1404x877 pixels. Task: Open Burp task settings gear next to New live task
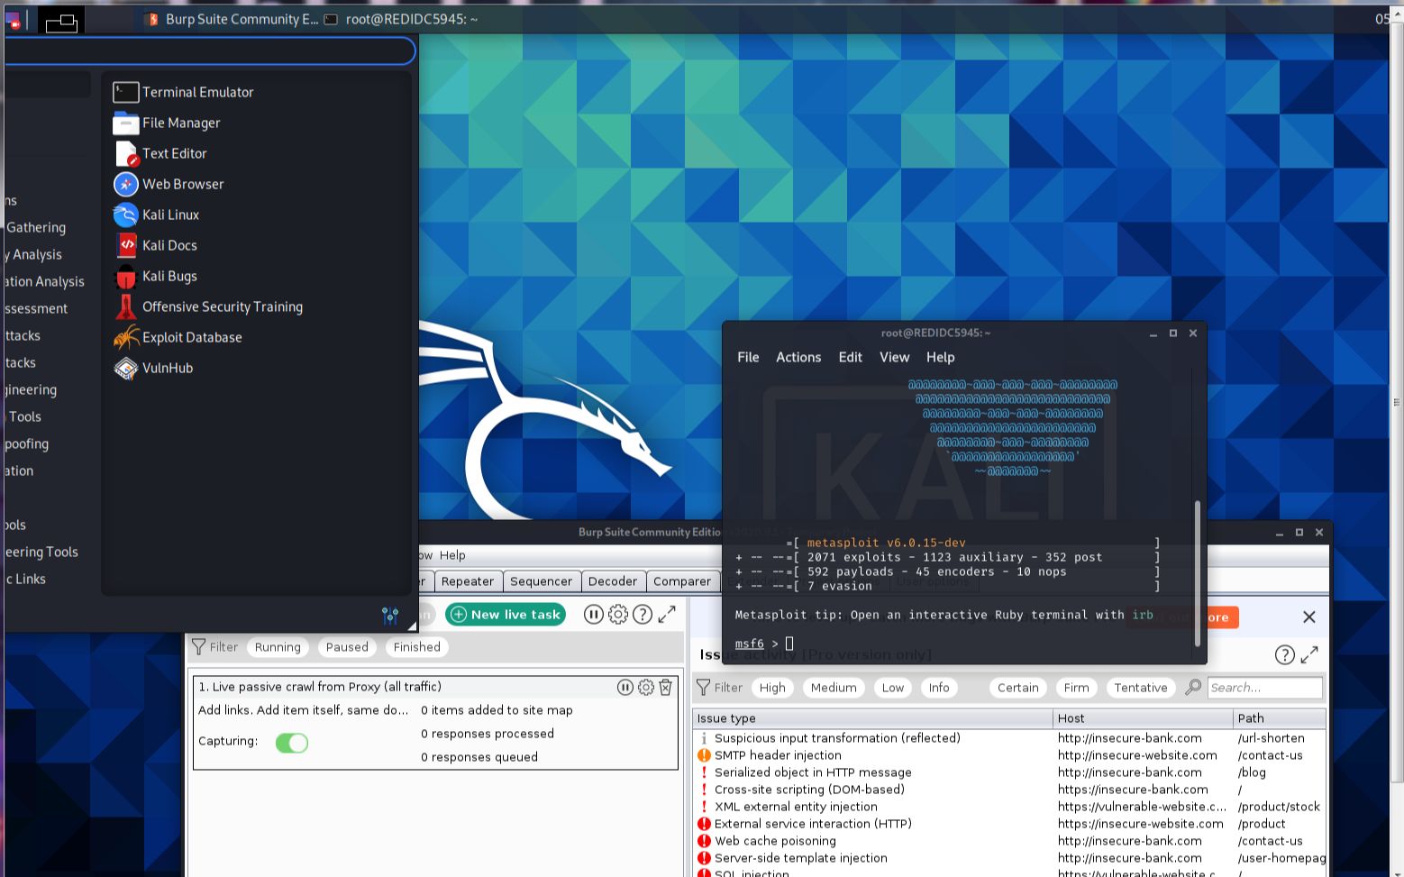click(x=618, y=615)
